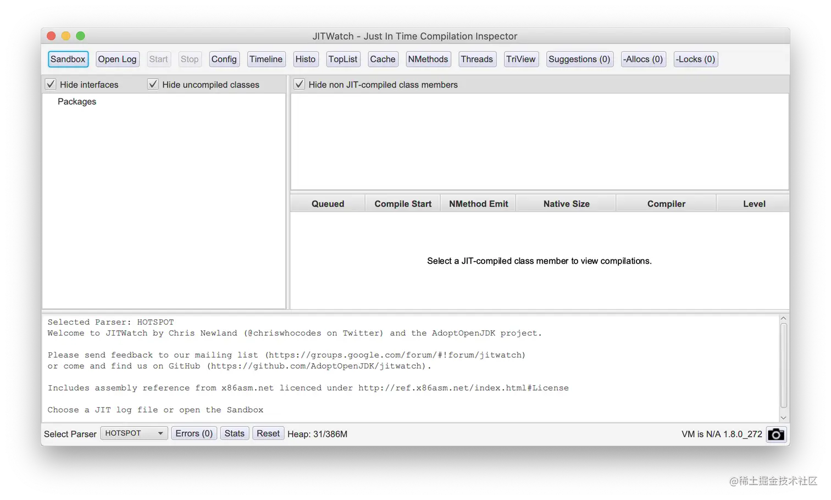Minimize JITWatch with the yellow button

(x=66, y=36)
